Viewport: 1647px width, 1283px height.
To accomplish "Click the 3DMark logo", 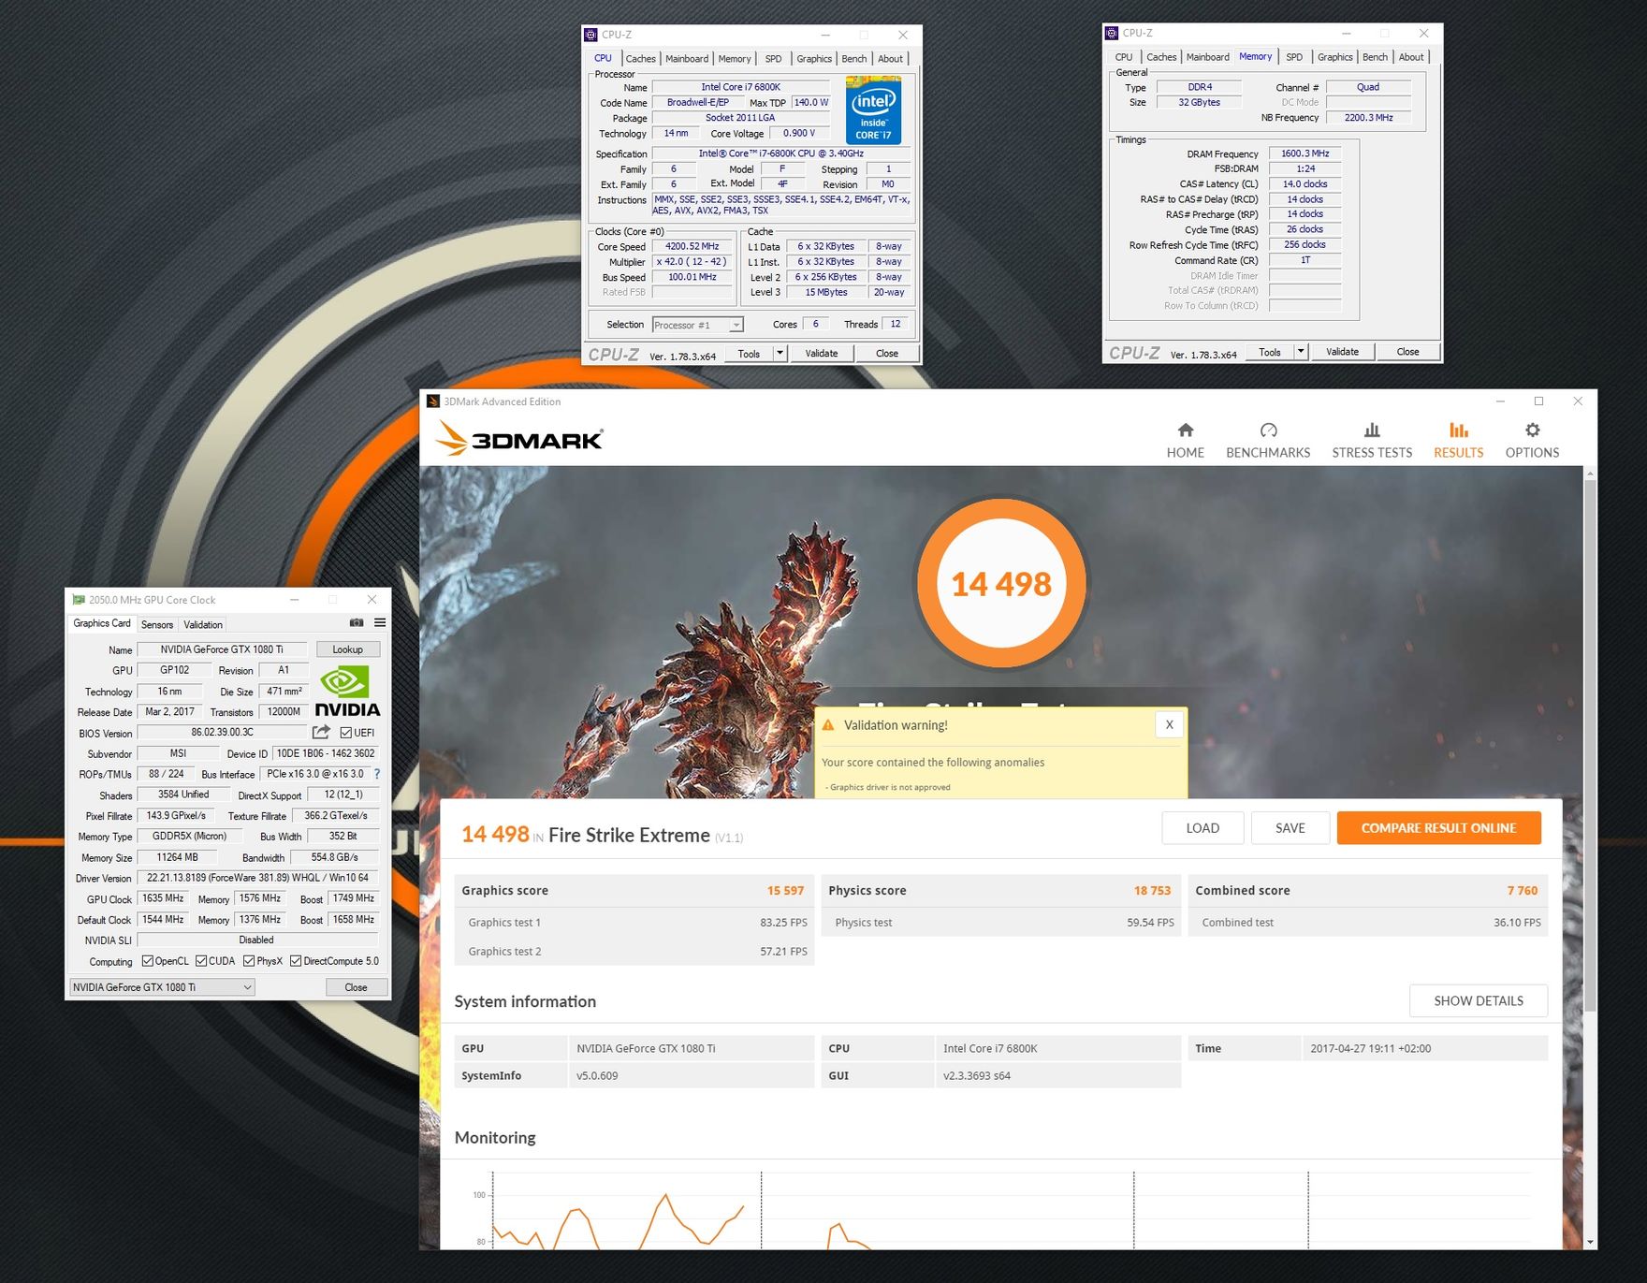I will click(x=519, y=438).
